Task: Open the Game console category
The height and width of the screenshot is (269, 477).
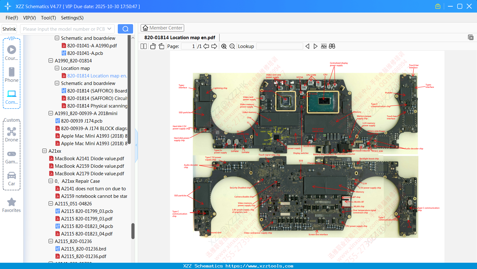Action: [x=12, y=157]
